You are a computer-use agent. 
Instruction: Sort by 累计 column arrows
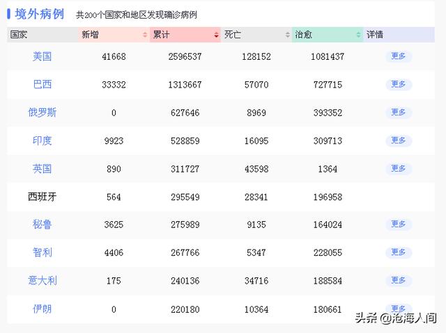tap(216, 35)
